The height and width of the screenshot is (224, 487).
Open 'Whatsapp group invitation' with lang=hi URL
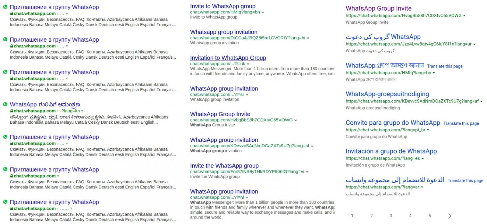click(224, 32)
